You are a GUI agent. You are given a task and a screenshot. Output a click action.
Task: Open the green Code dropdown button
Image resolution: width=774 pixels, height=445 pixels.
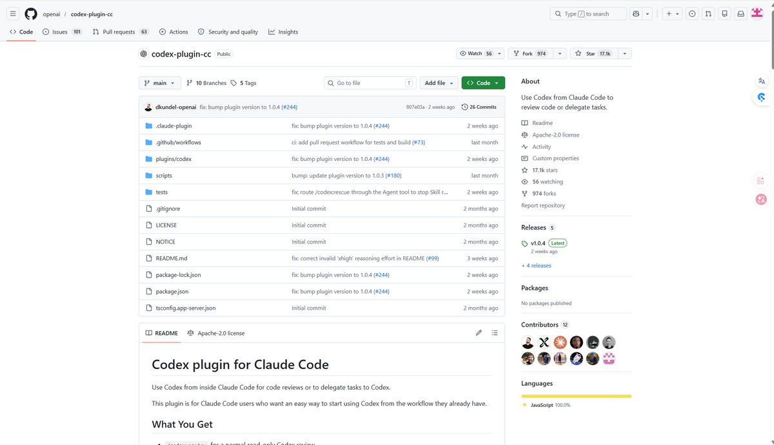483,83
